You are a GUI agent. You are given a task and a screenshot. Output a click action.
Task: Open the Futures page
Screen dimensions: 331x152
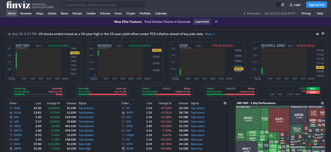[x=105, y=14]
